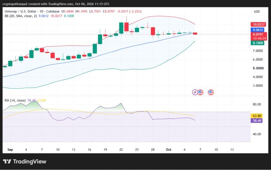This screenshot has width=271, height=170.
Task: Click the 25 date-axis label
Action: (137, 150)
